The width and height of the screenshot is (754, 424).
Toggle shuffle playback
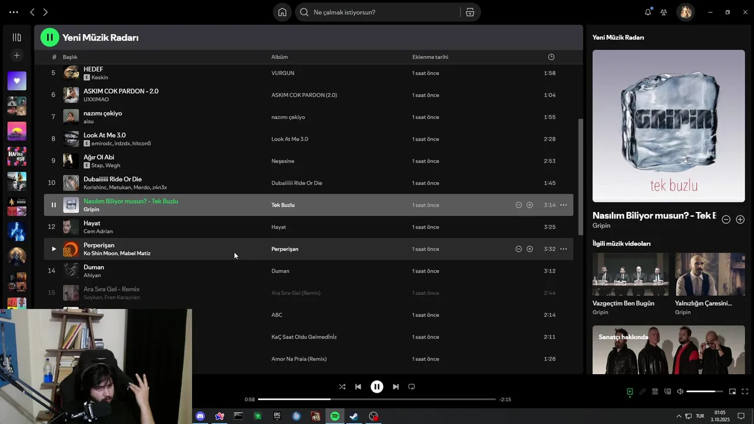click(x=342, y=387)
